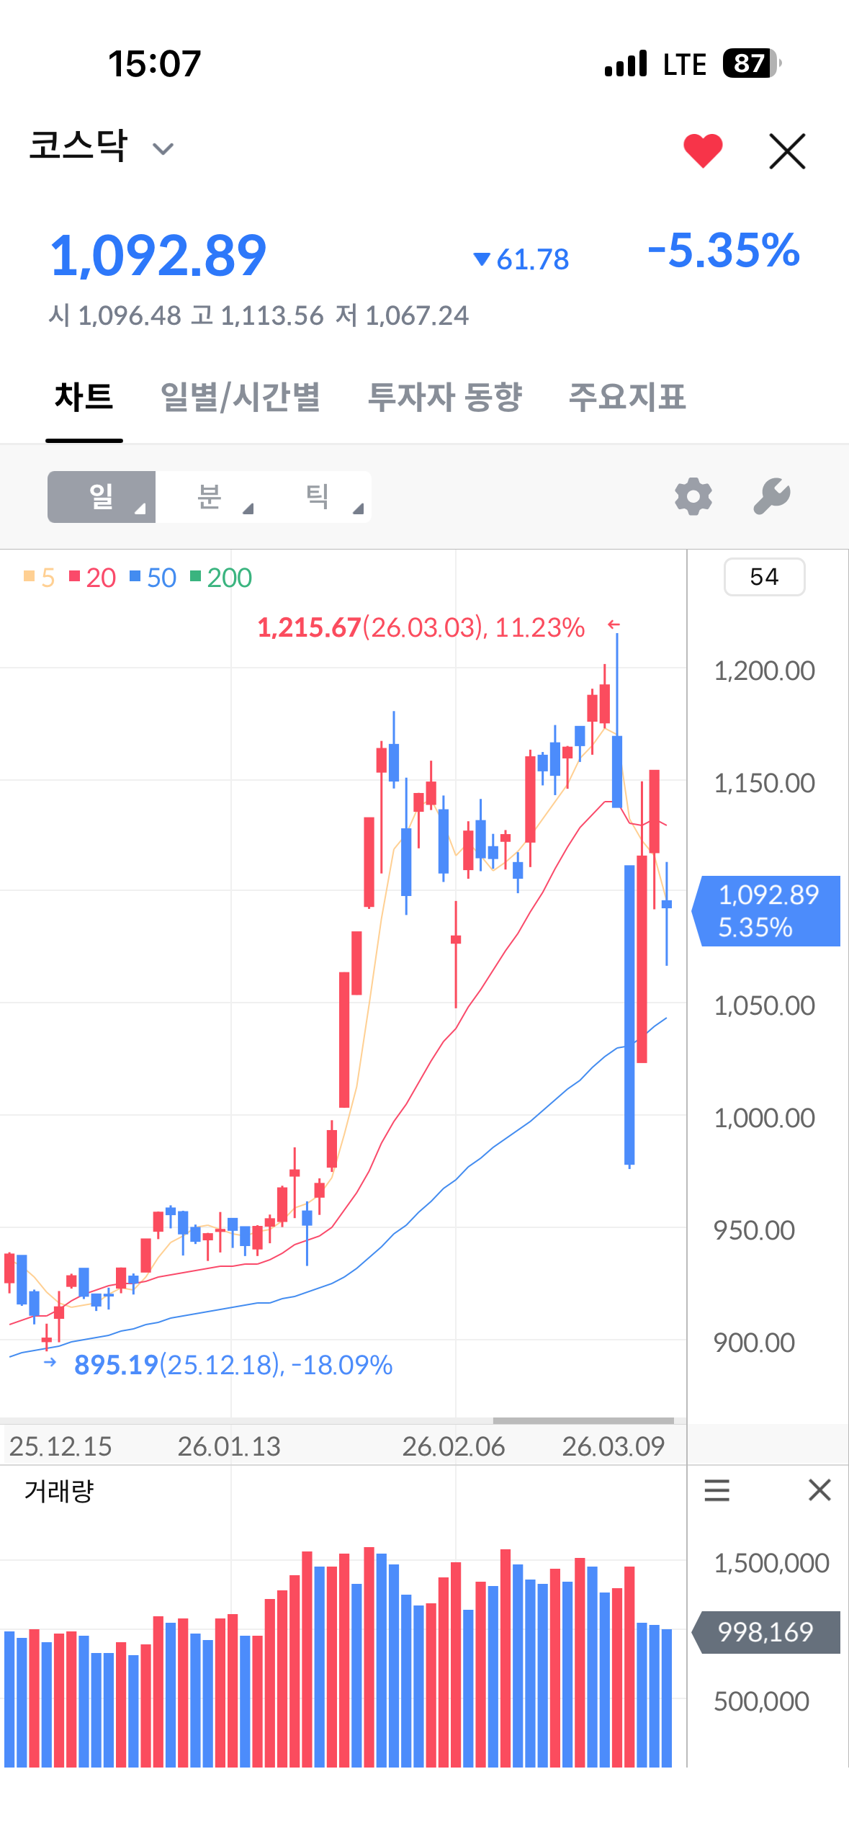Switch to the 일별/시간별 tab
The height and width of the screenshot is (1841, 849).
241,397
